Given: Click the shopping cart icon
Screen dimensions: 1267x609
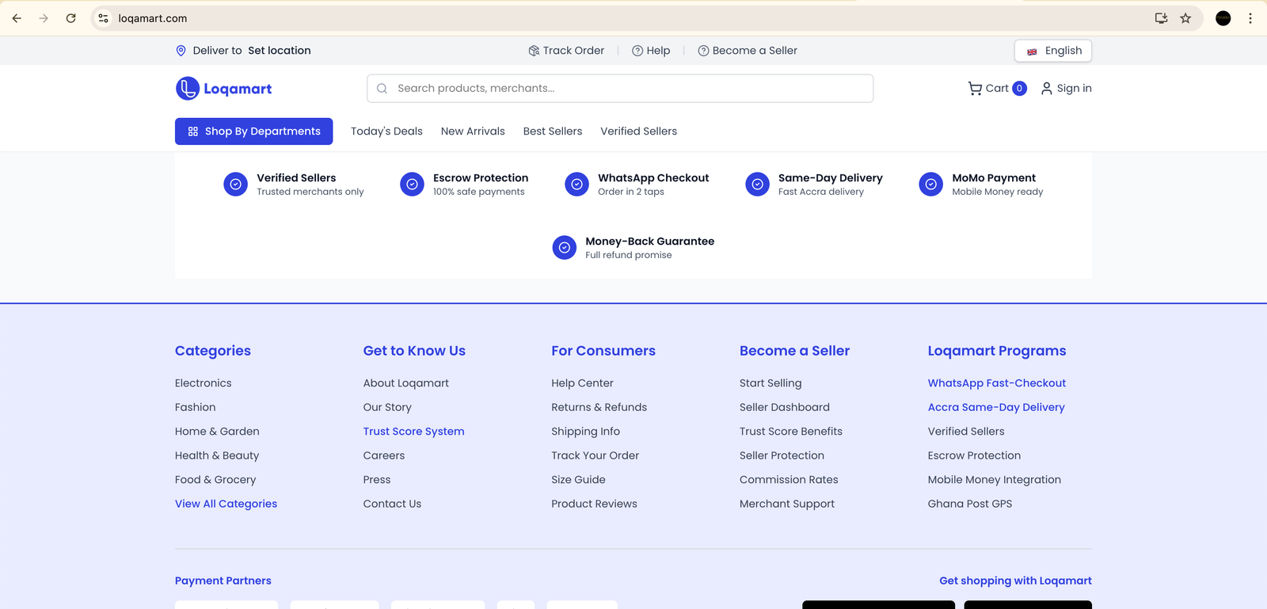Looking at the screenshot, I should tap(975, 89).
